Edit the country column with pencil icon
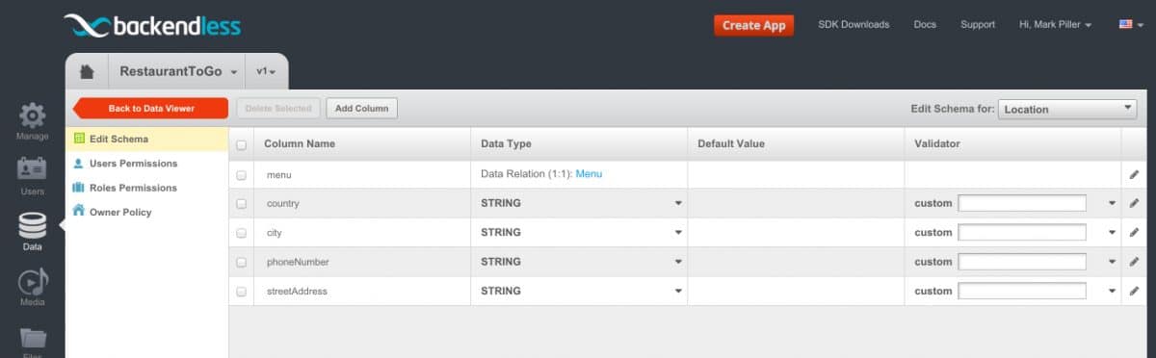 (x=1134, y=203)
